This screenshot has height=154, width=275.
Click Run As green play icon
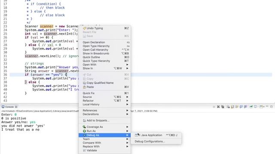[84, 131]
